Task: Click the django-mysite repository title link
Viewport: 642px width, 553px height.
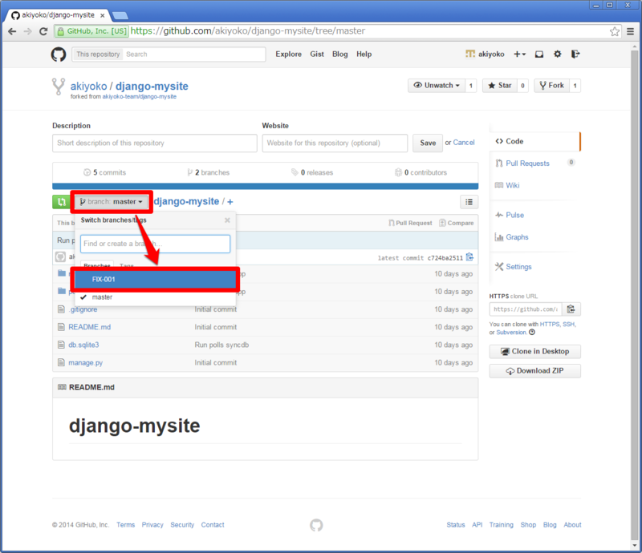Action: pyautogui.click(x=152, y=87)
